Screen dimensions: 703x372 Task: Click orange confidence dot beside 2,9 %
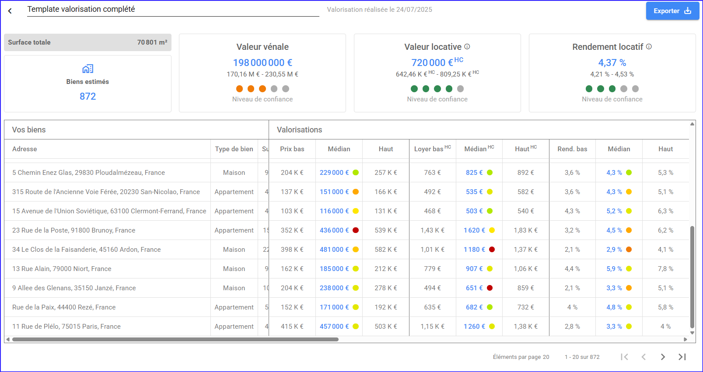[629, 250]
